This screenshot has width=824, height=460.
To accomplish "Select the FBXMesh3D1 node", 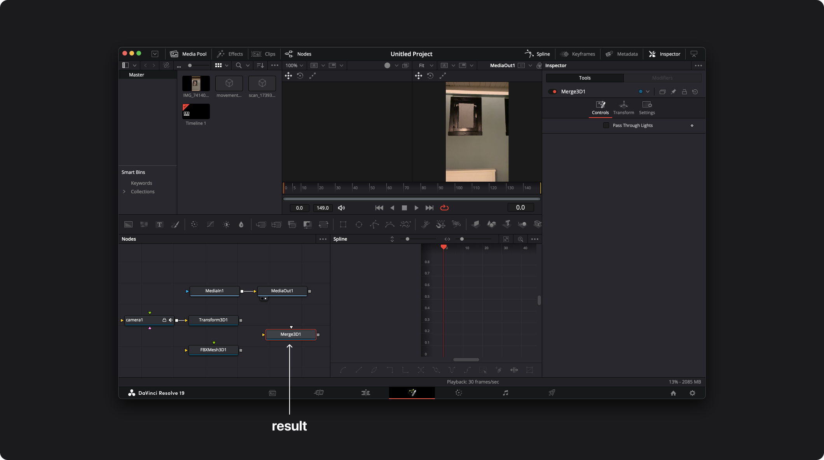I will click(213, 350).
